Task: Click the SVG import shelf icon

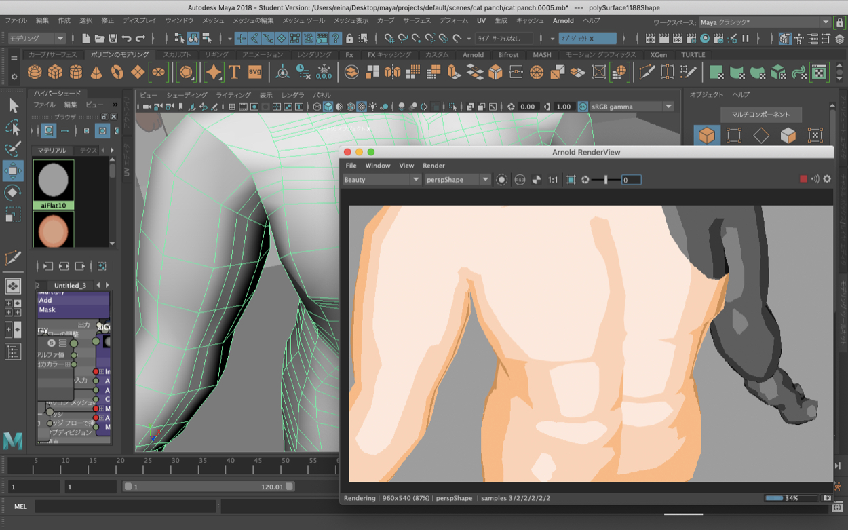Action: tap(255, 72)
